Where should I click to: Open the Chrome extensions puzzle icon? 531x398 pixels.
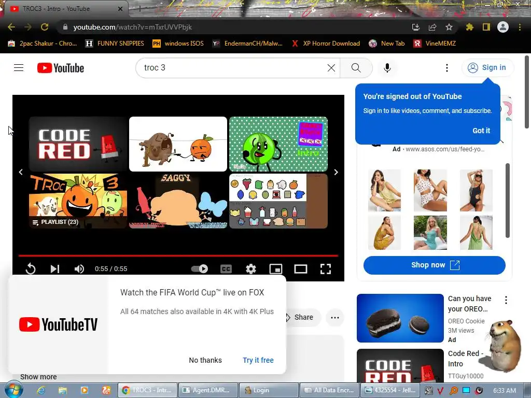pos(469,27)
